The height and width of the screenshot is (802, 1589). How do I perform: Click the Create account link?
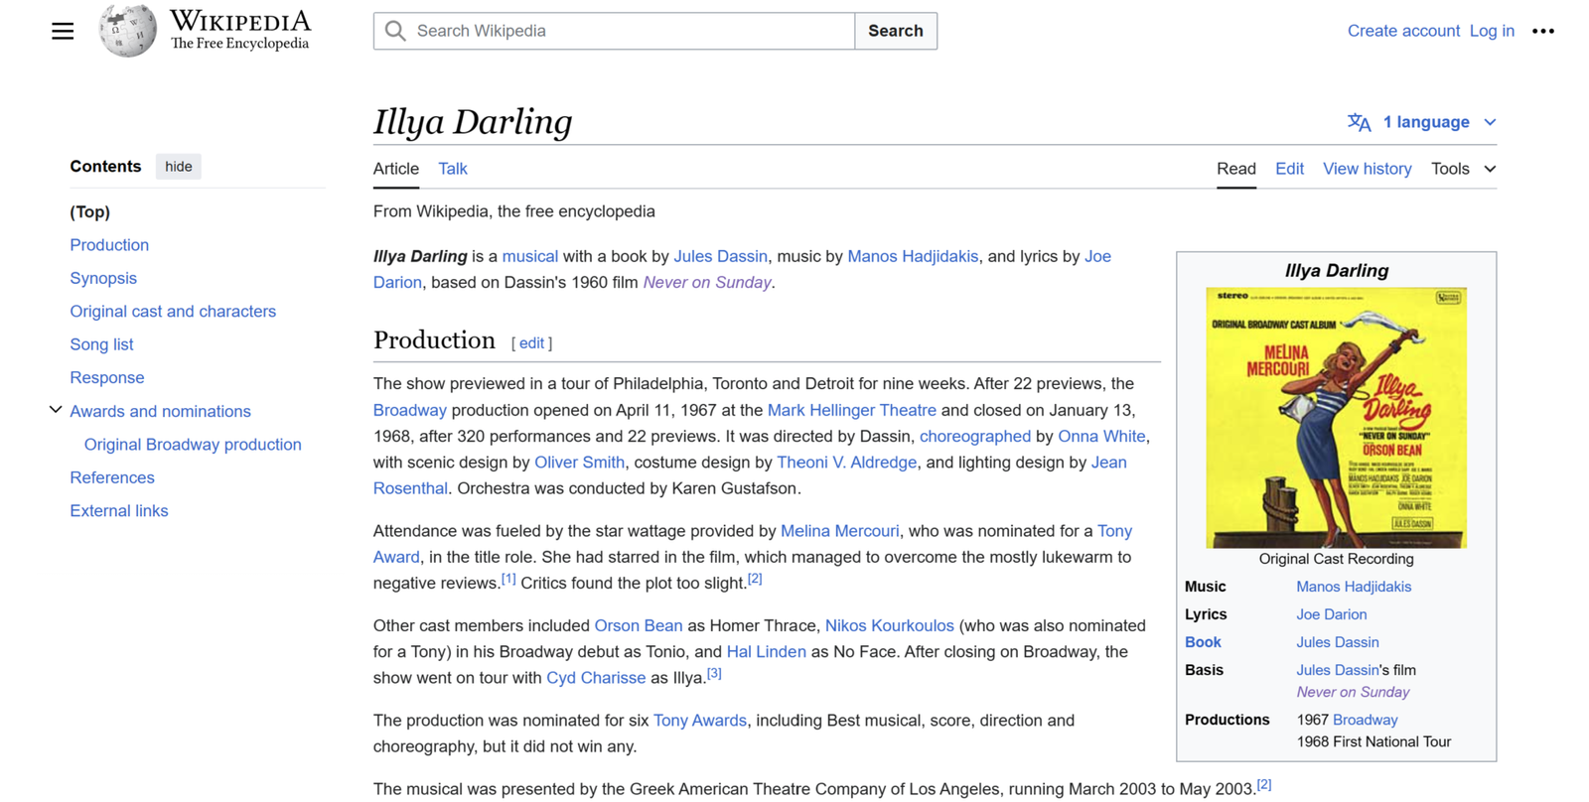(x=1402, y=31)
